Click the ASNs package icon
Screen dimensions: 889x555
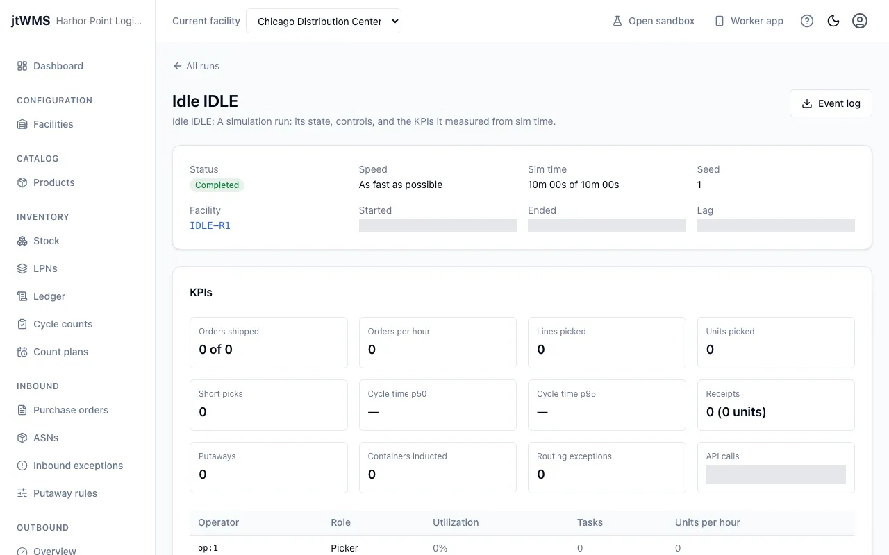pyautogui.click(x=22, y=438)
